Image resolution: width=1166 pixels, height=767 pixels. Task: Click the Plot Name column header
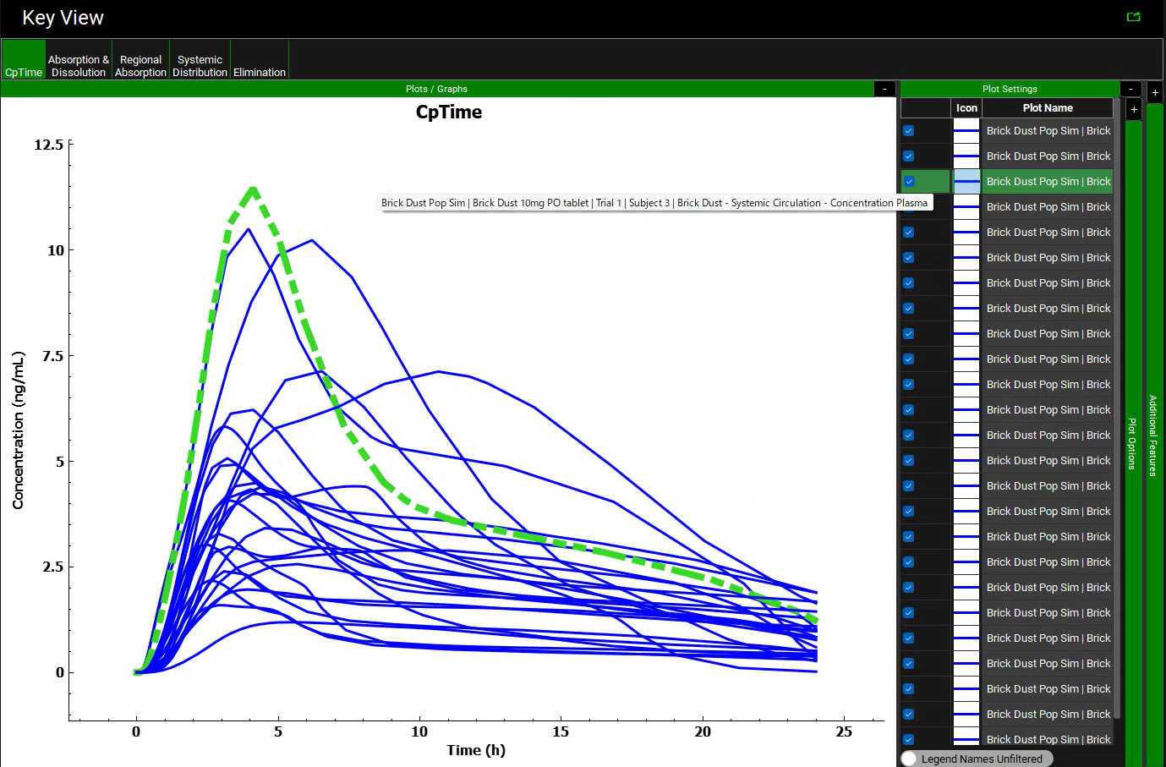click(1047, 108)
